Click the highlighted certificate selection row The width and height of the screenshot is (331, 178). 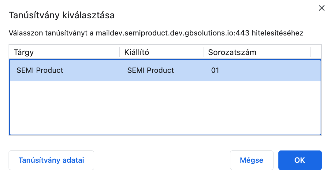click(165, 70)
